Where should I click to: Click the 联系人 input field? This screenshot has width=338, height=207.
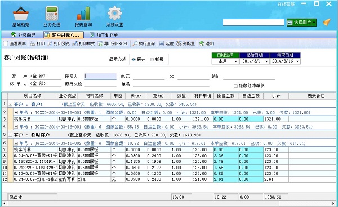point(100,76)
